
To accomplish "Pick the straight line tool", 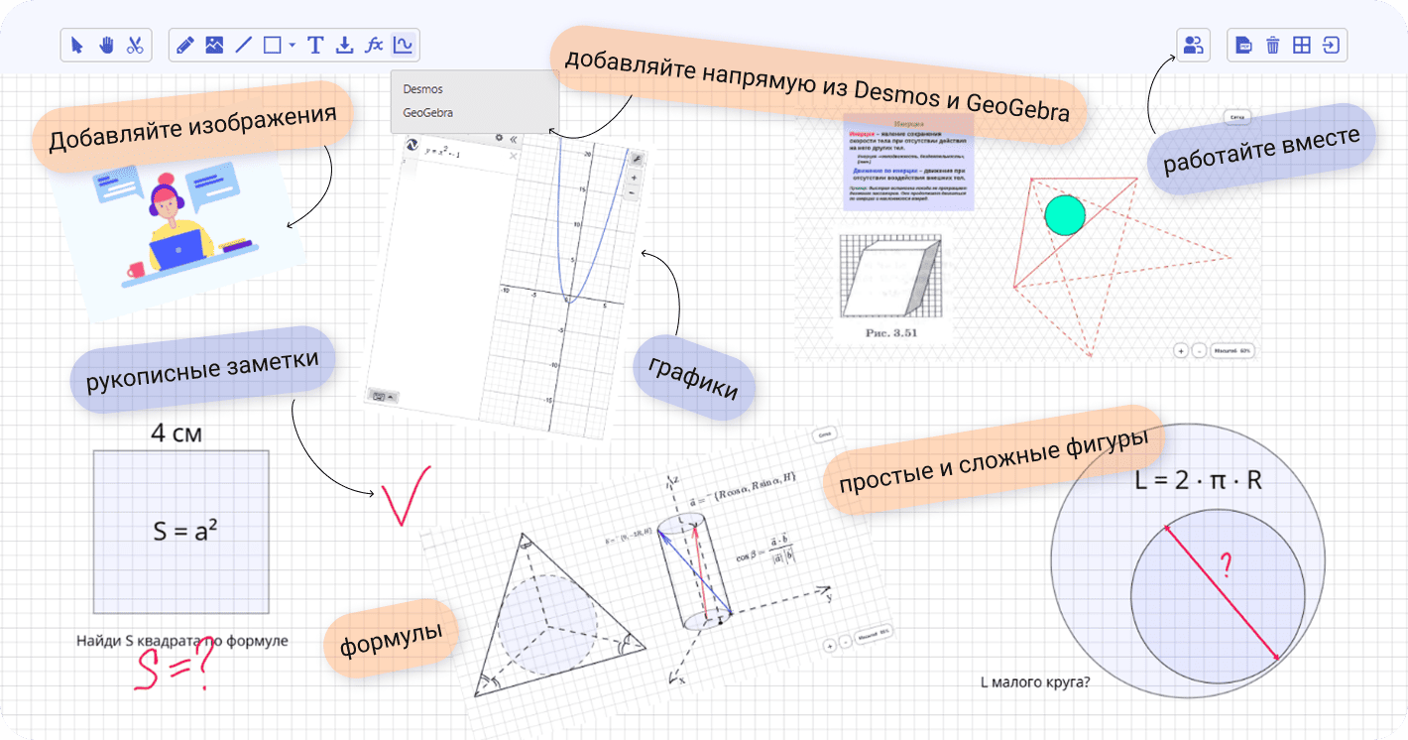I will pyautogui.click(x=243, y=45).
